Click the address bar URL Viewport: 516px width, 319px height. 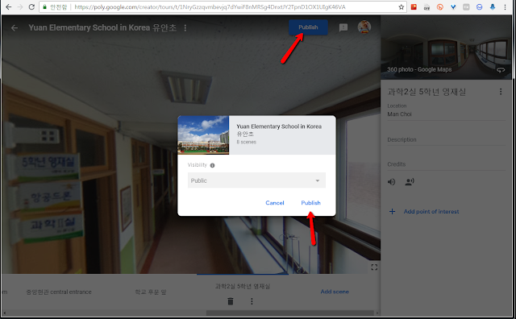coord(210,7)
